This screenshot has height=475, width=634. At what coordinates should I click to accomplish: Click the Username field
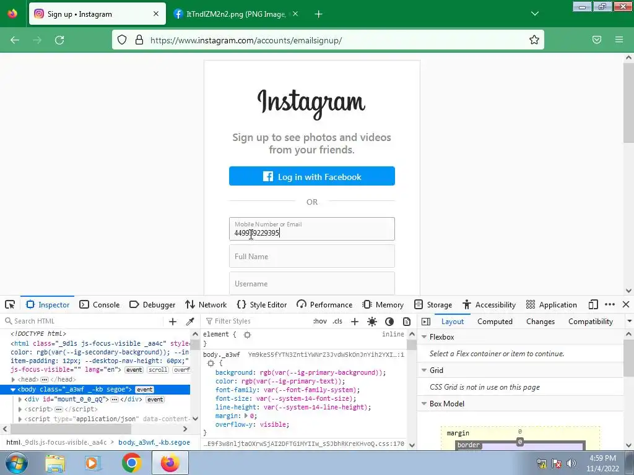(312, 283)
